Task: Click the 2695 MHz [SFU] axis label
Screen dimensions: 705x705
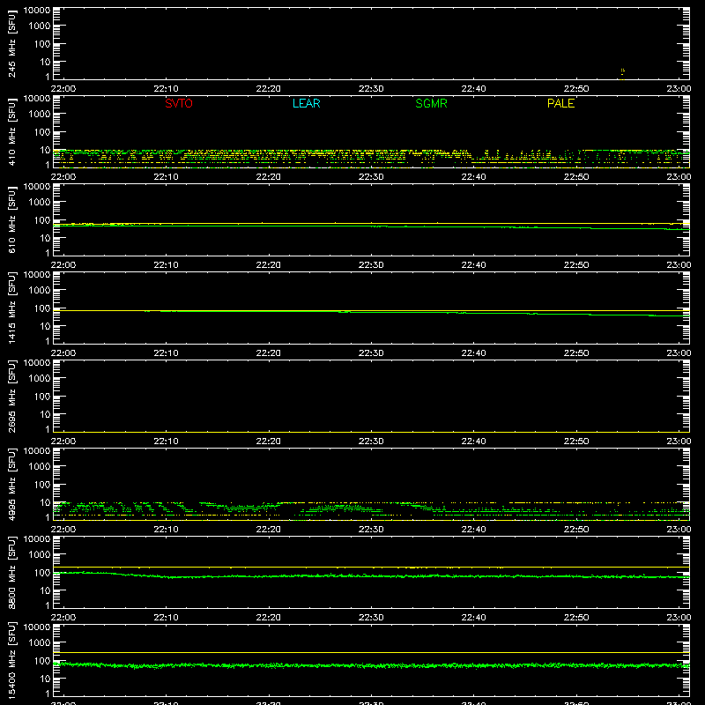Action: click(x=11, y=396)
